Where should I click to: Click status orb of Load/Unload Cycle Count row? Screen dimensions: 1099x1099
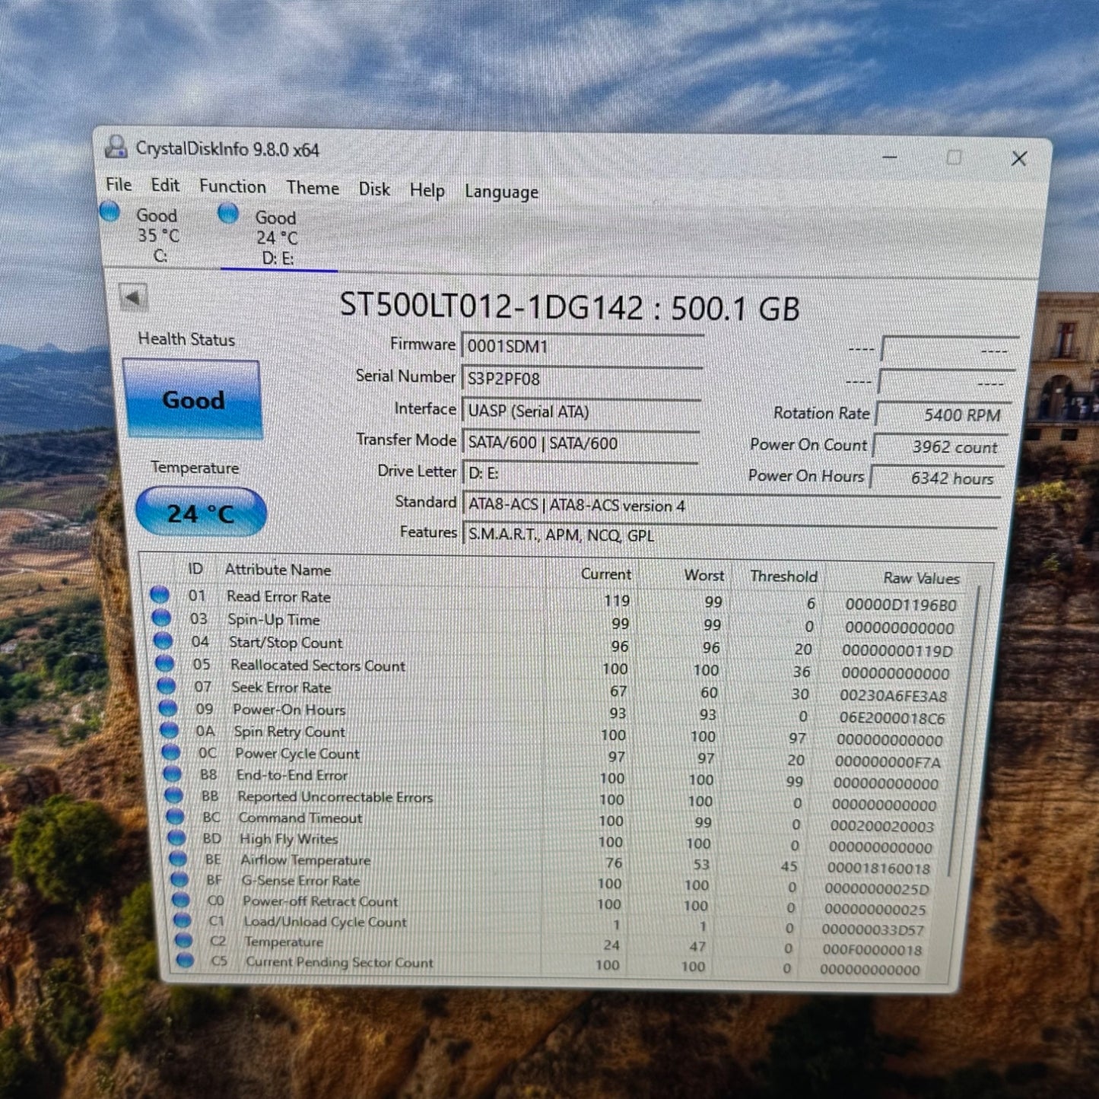(x=183, y=920)
